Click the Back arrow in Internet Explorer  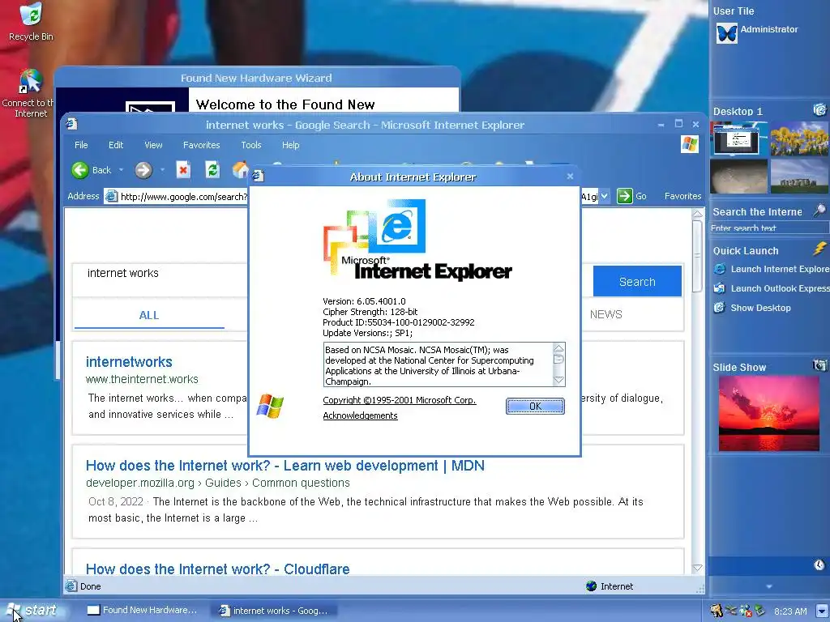tap(80, 170)
